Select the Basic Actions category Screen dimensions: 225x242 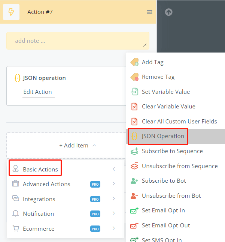point(40,169)
